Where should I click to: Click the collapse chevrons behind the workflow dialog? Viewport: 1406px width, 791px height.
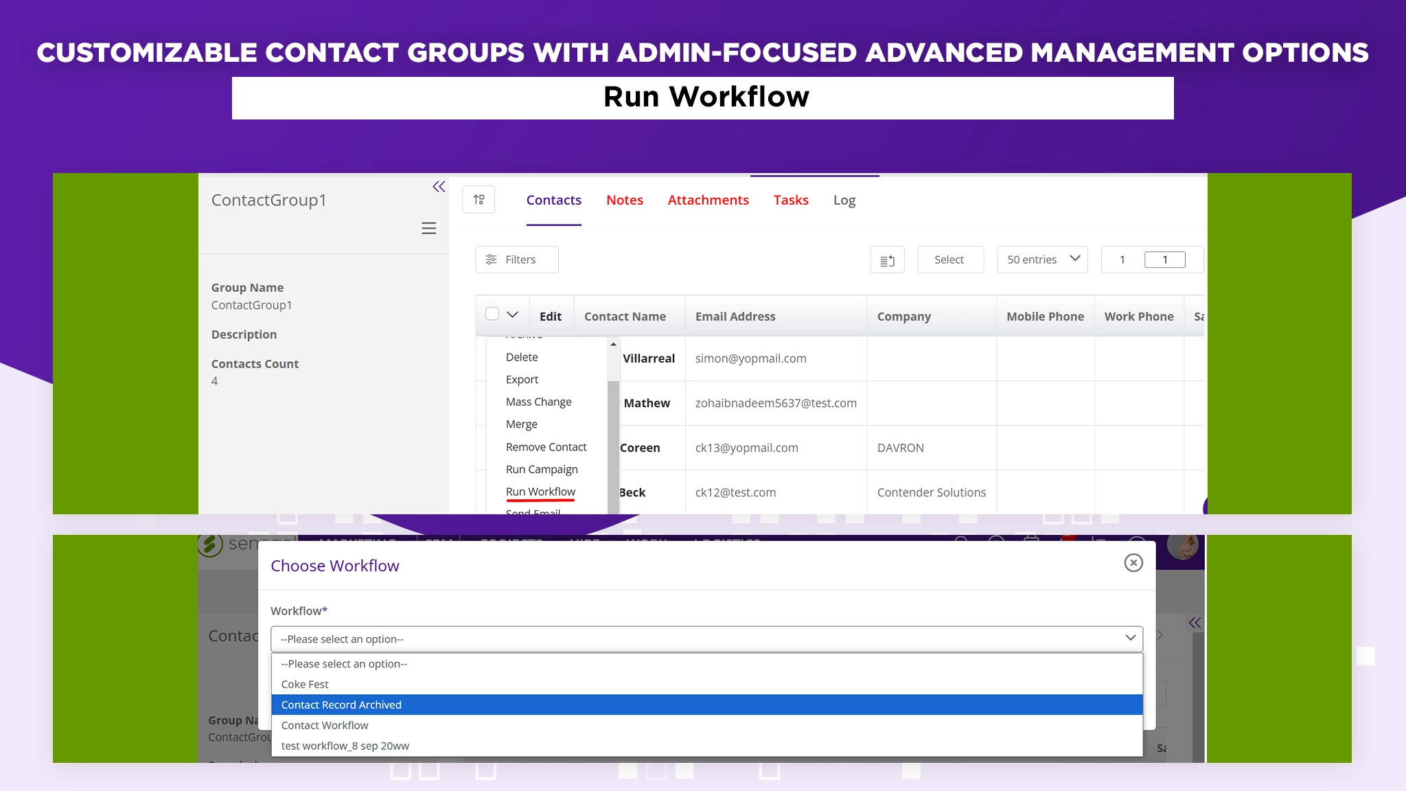pyautogui.click(x=1195, y=623)
